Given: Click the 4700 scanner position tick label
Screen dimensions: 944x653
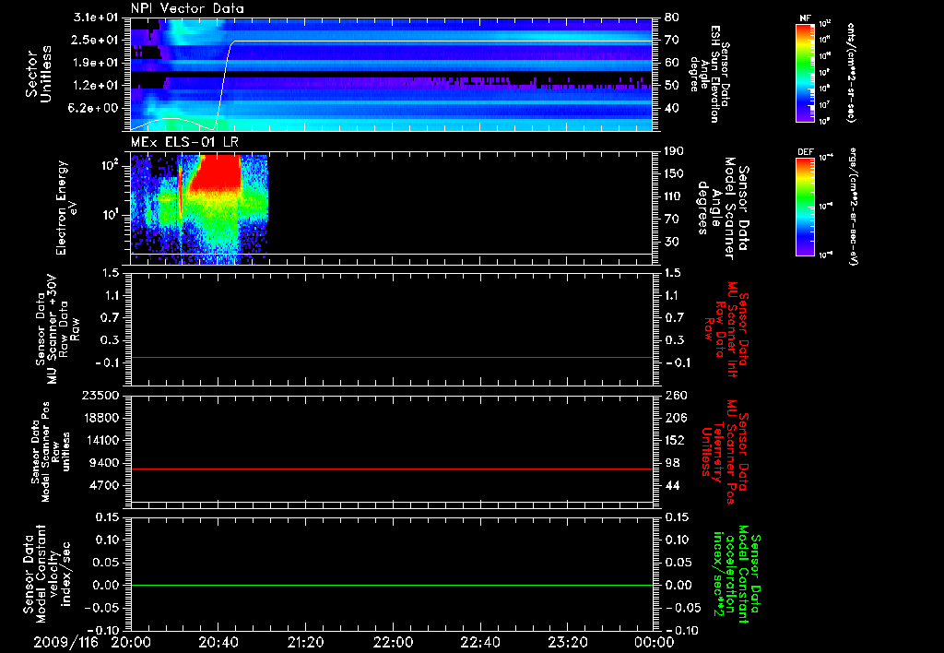Looking at the screenshot, I should [x=105, y=485].
